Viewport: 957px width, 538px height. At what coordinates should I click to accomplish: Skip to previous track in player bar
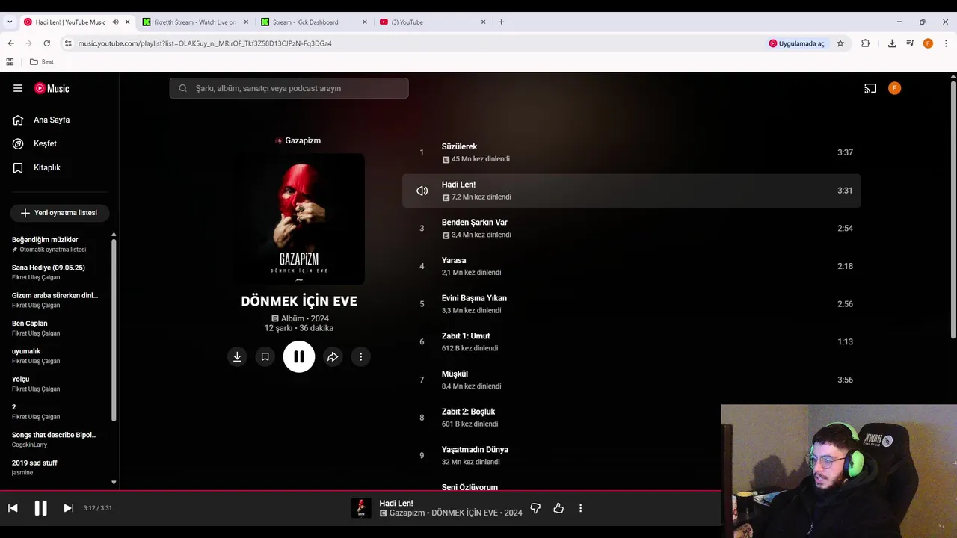pos(13,508)
